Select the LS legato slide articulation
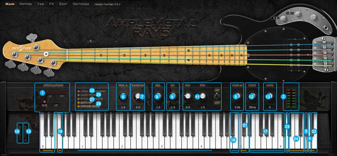Viewport: 337px width, 156px height. coord(50,94)
